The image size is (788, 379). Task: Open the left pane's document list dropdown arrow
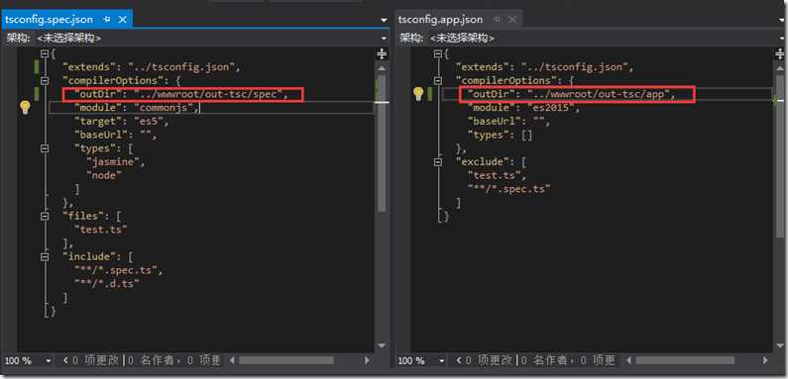[x=384, y=20]
